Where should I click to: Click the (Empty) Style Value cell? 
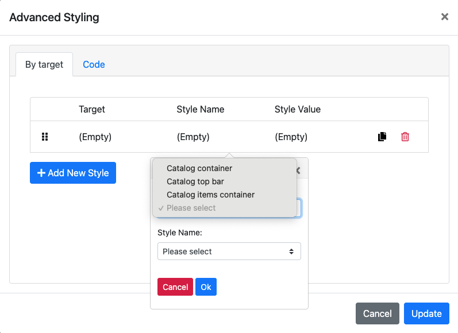(291, 137)
